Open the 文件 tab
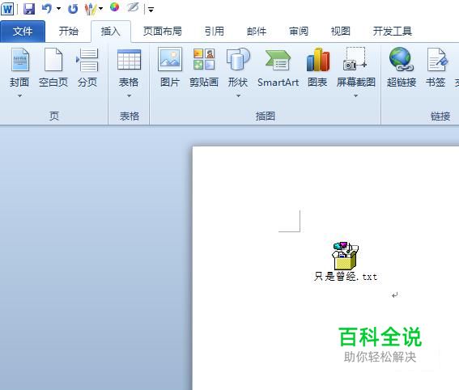459x390 pixels. click(x=23, y=31)
